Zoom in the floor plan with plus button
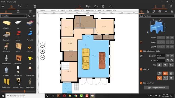The height and width of the screenshot is (98, 175). (x=42, y=51)
